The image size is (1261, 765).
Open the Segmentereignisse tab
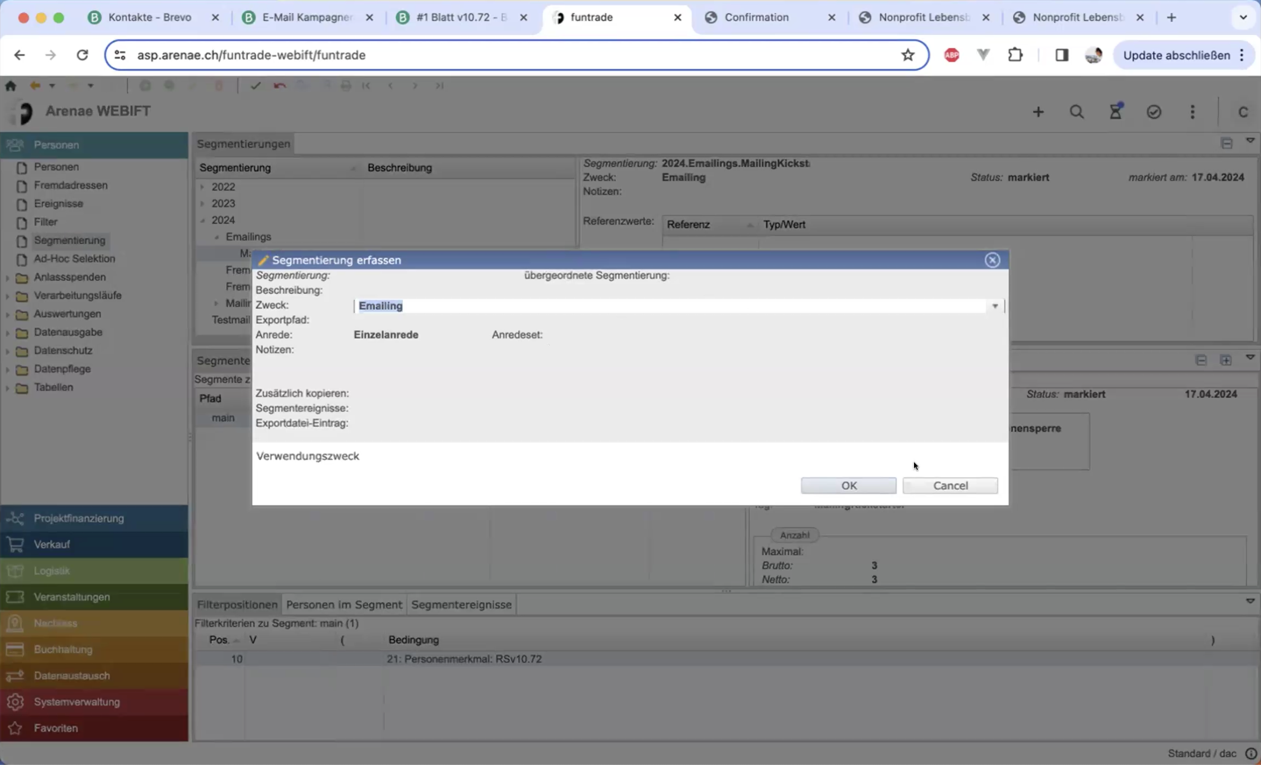pyautogui.click(x=461, y=604)
